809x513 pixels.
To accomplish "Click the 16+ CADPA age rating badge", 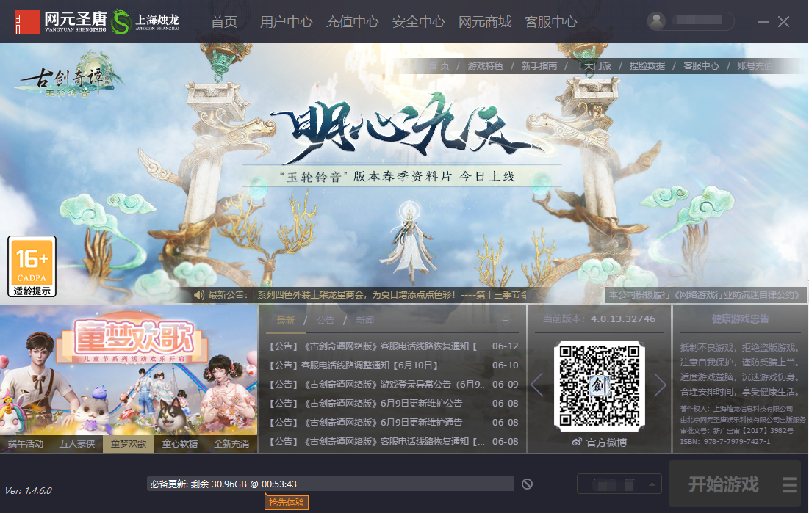I will [32, 266].
